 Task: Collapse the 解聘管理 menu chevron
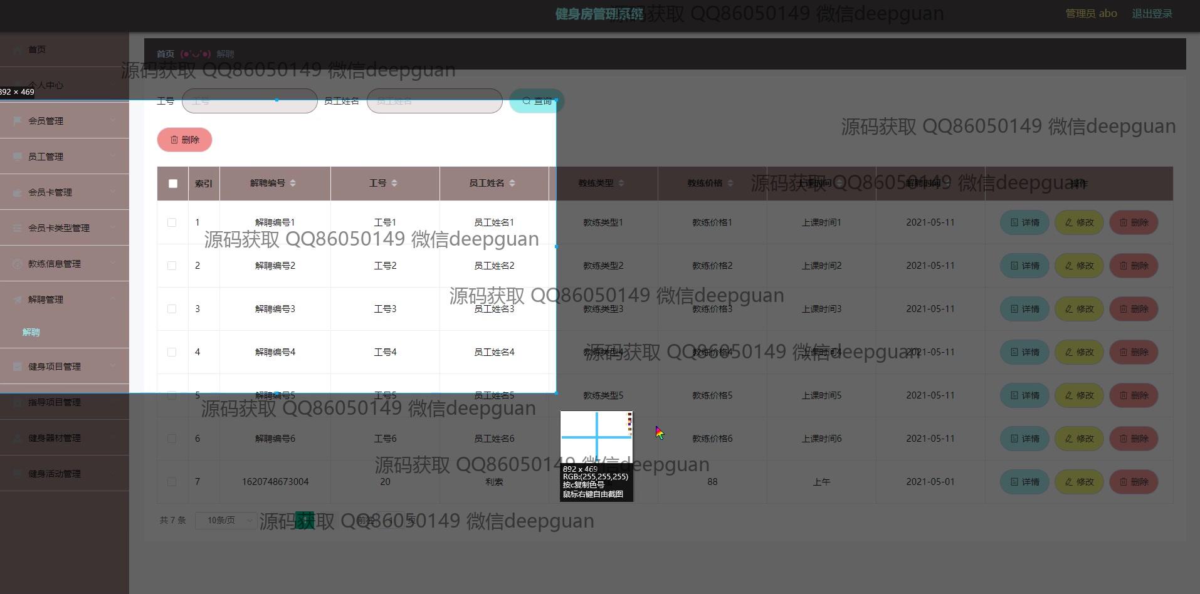[113, 300]
